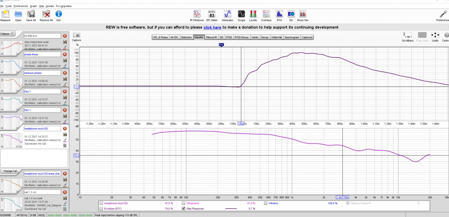Enable the headphone much EQ trace checkbox

(101, 203)
